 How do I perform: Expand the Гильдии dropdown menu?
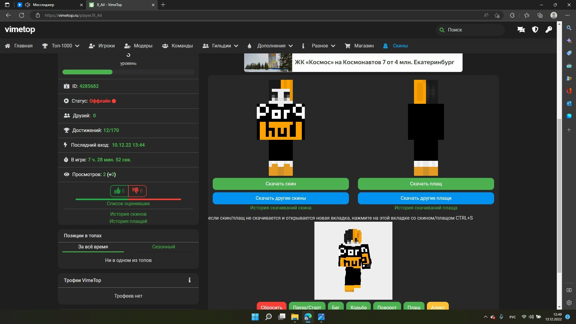coord(224,46)
